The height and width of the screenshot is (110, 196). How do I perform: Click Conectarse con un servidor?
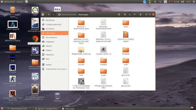coord(55,69)
